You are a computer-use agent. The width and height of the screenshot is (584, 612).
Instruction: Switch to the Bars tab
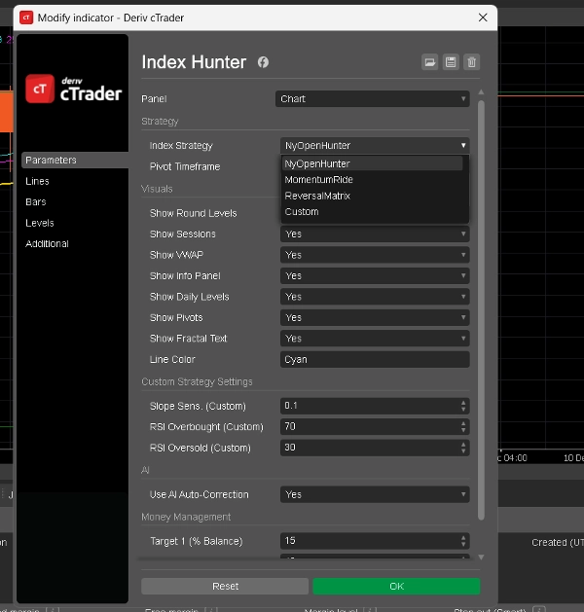[x=35, y=201]
